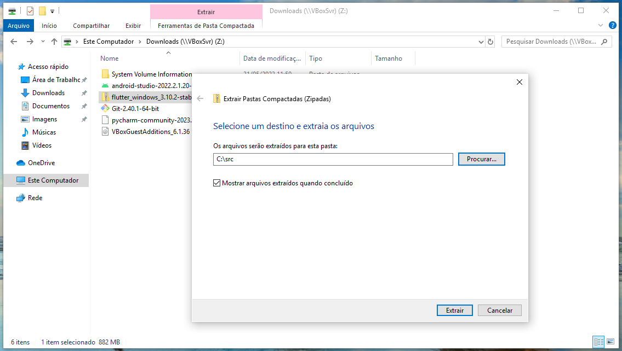Screen dimensions: 622x351
Task: Open Documentos in quick access
Action: click(51, 106)
